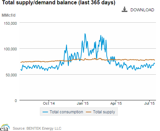Click the 0 y-axis label
This screenshot has width=160, height=131.
tap(16, 101)
